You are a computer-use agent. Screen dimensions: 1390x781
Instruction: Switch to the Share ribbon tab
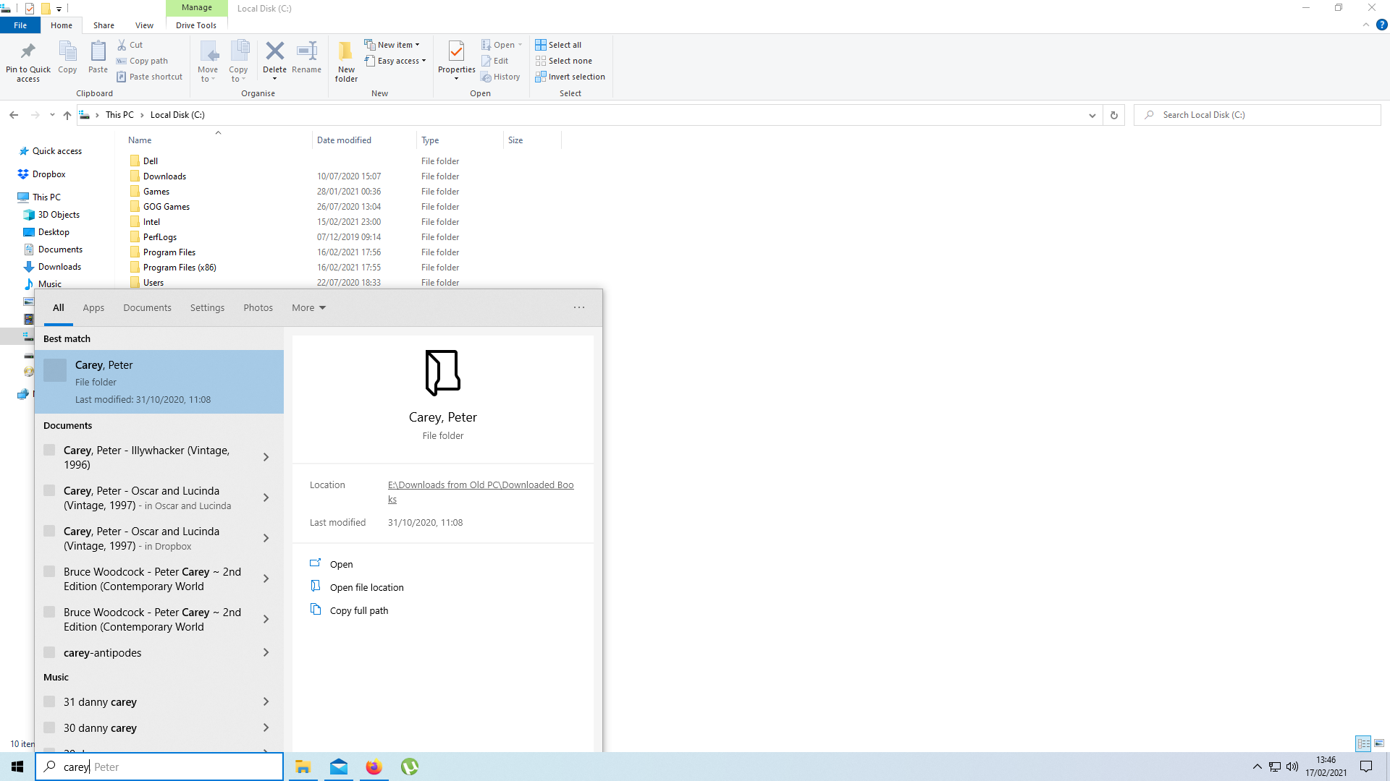pyautogui.click(x=104, y=25)
